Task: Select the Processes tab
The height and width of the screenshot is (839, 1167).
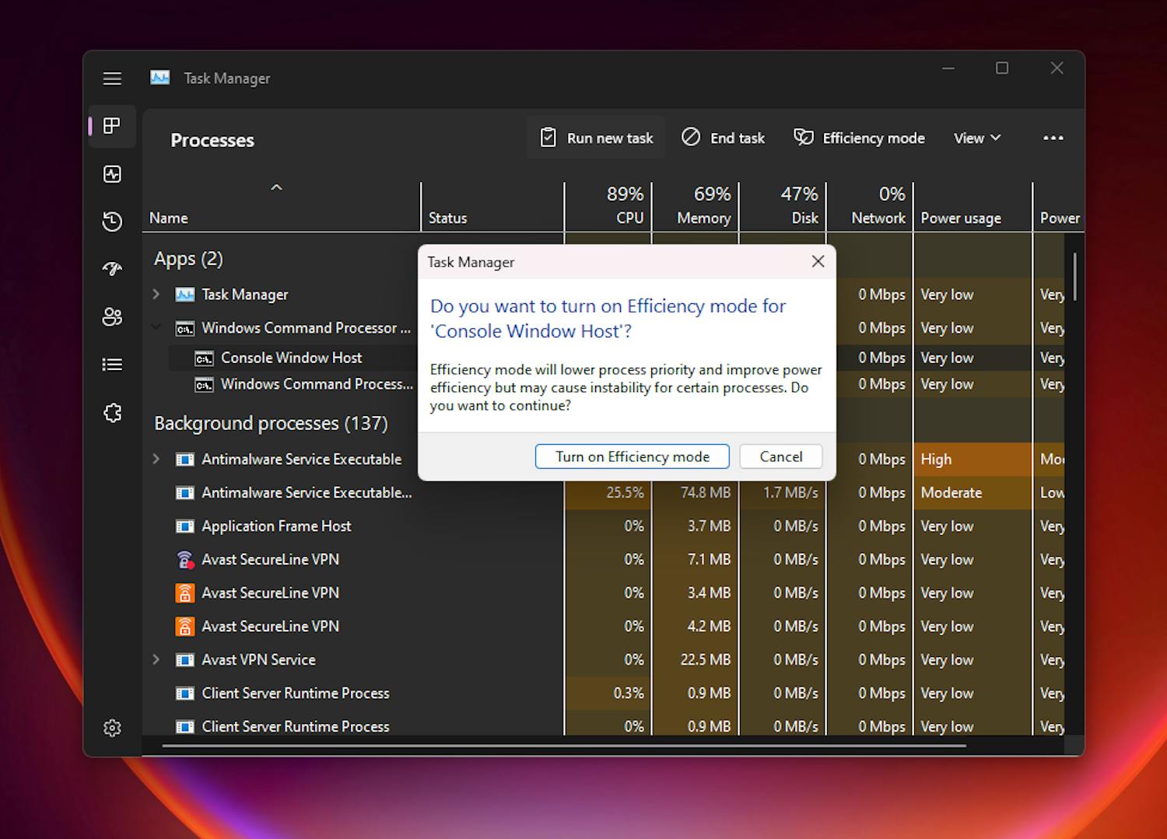Action: pyautogui.click(x=111, y=126)
